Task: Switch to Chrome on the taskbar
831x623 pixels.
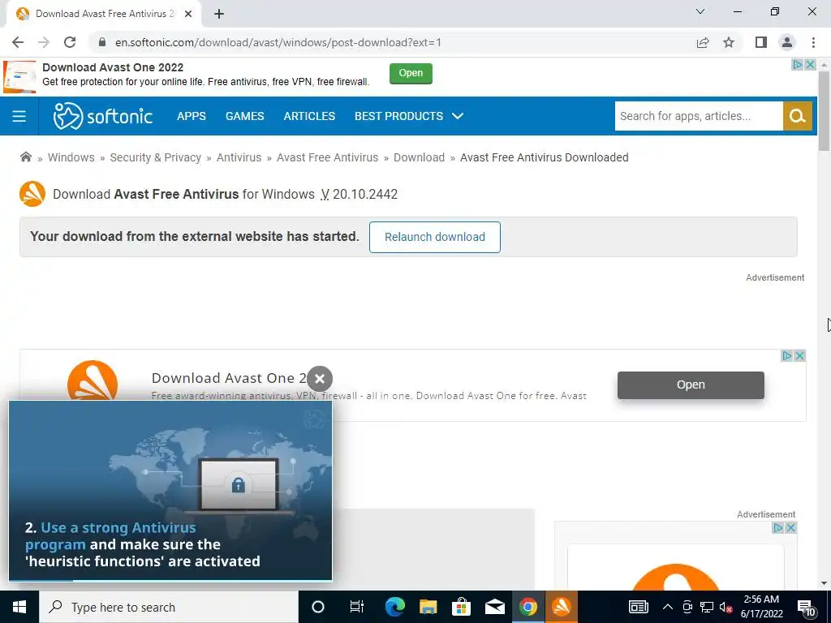Action: 527,607
